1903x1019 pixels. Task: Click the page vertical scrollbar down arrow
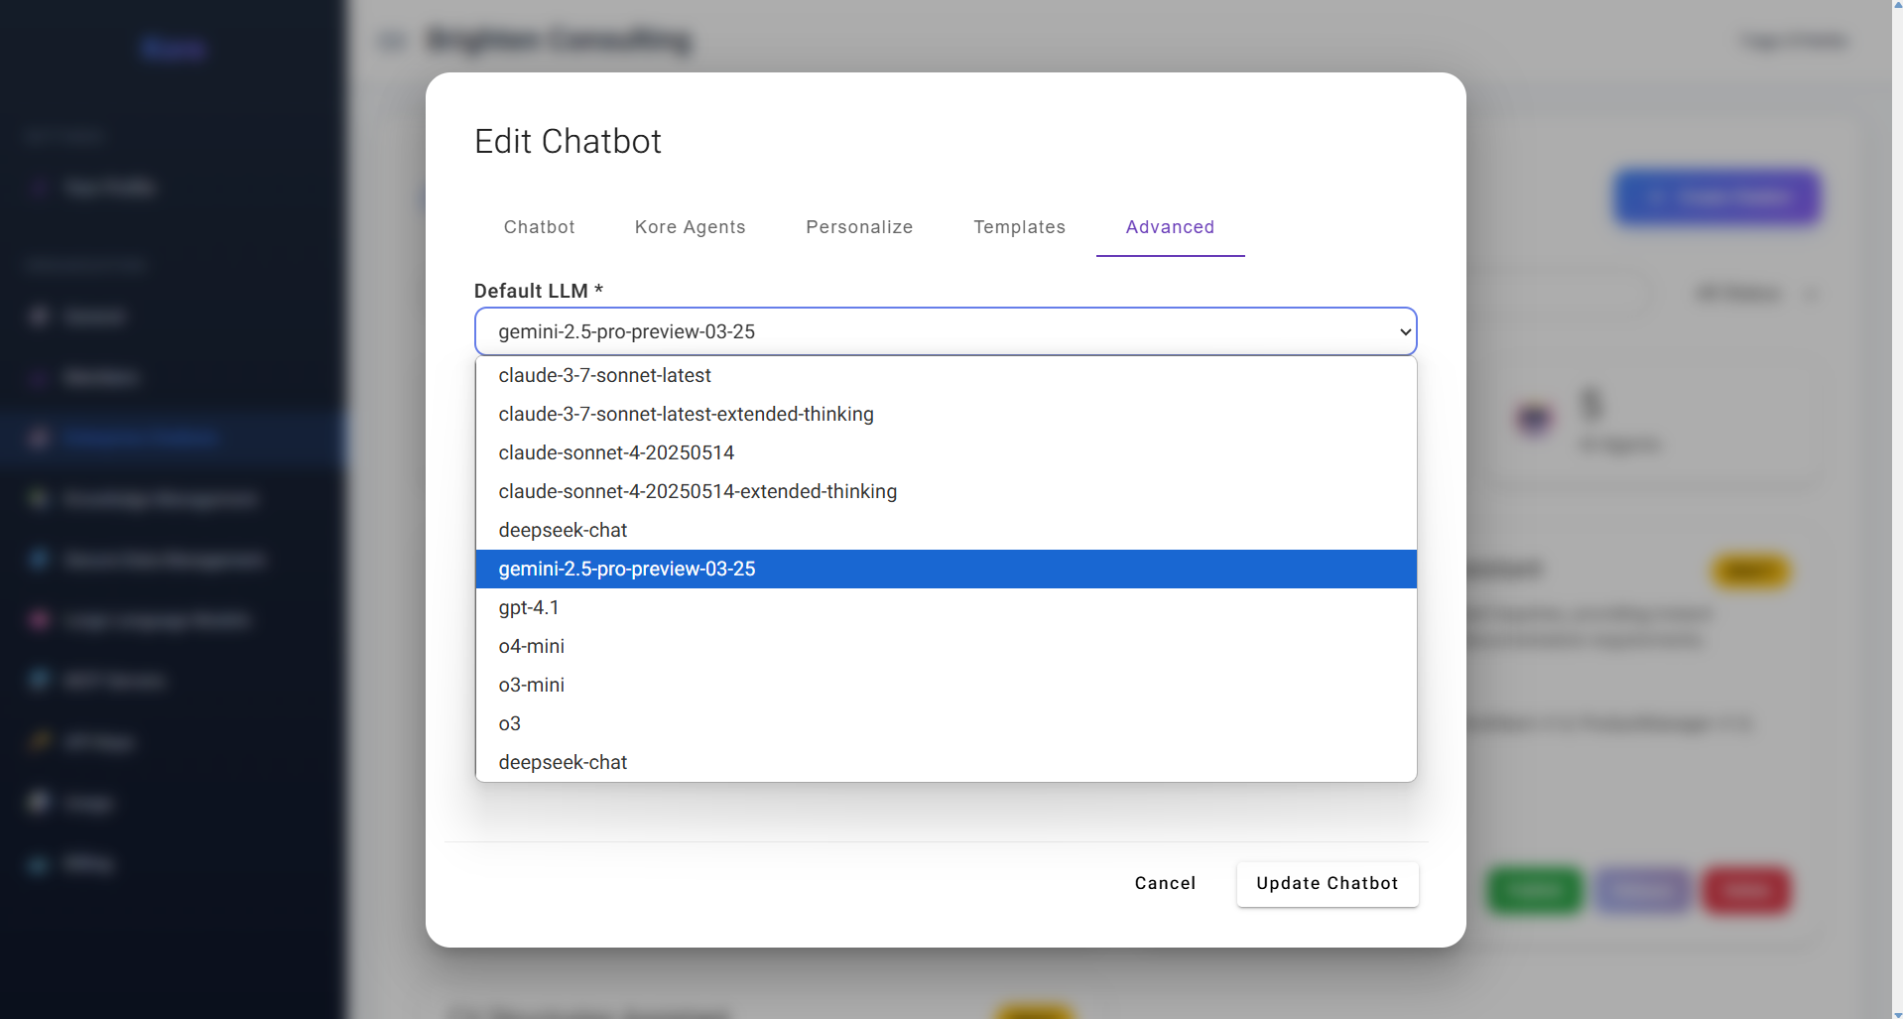pos(1897,1012)
